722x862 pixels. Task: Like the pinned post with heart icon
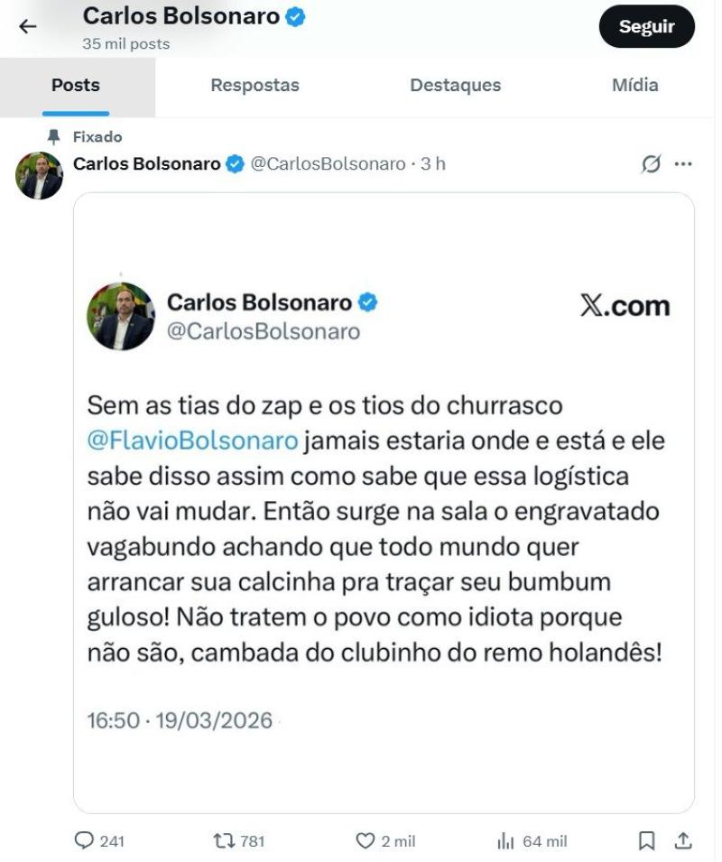click(x=365, y=840)
